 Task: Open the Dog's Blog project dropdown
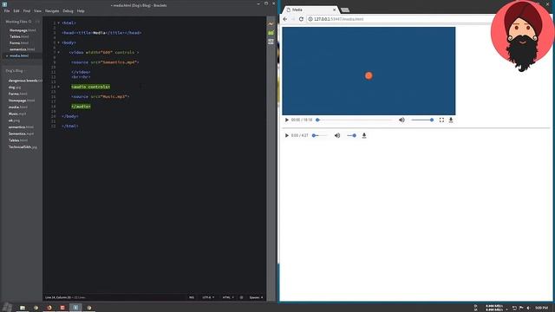(x=16, y=71)
